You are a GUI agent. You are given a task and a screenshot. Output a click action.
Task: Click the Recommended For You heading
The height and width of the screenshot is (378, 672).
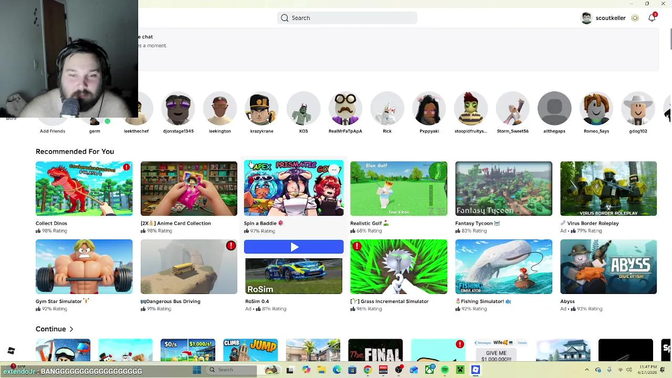[x=75, y=151]
